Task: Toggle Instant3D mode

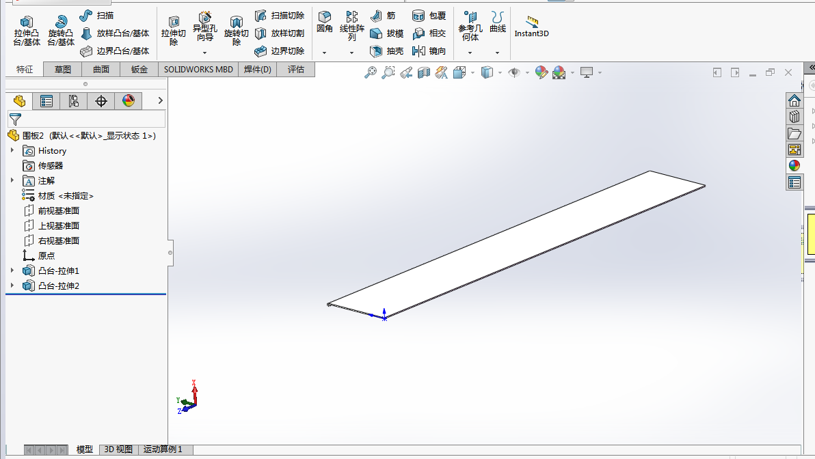Action: click(x=532, y=27)
